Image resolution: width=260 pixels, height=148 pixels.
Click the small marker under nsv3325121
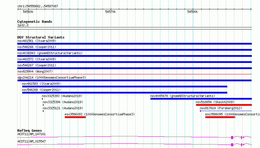(x=43, y=111)
